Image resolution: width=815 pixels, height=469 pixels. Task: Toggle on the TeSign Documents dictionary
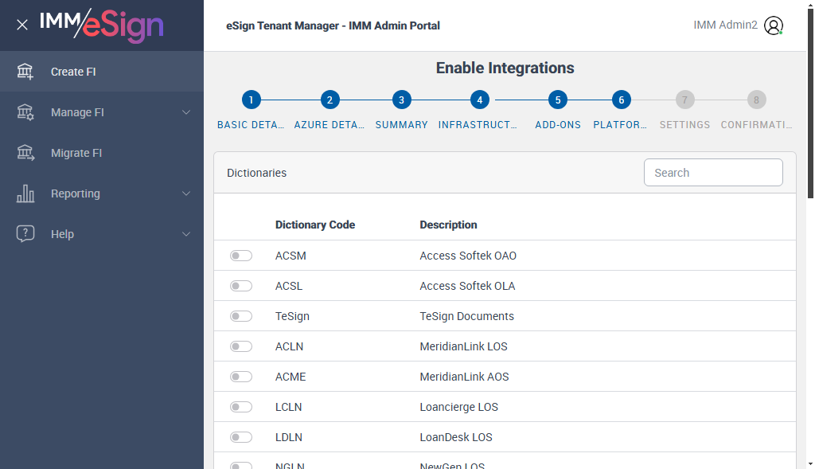(x=240, y=316)
